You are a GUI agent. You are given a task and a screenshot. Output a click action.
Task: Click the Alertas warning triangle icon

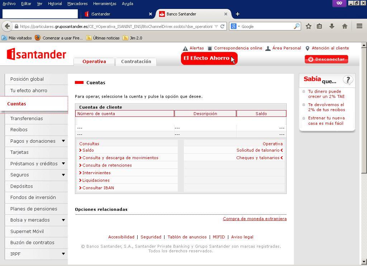pos(185,48)
